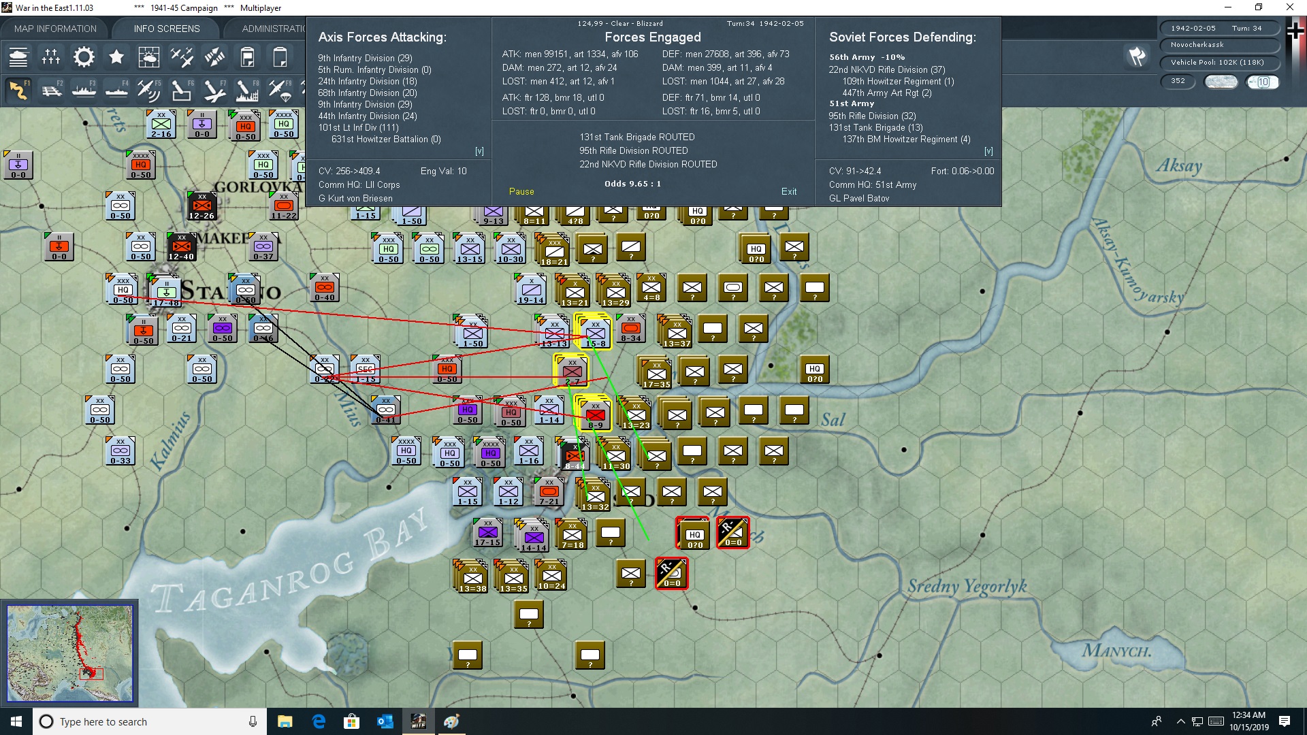Click Exit to close combat report

coord(789,191)
